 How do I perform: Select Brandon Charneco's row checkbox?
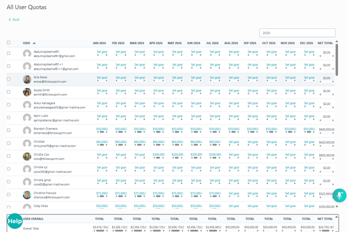click(x=8, y=130)
